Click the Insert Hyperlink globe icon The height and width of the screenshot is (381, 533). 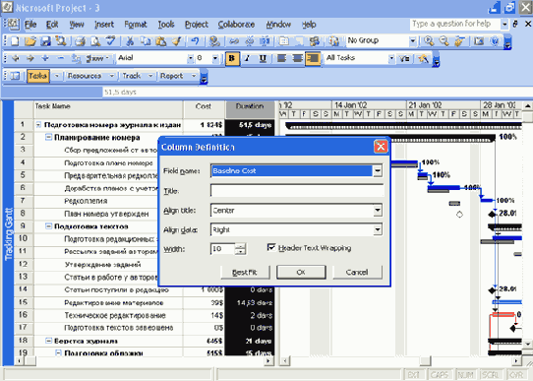[x=214, y=41]
